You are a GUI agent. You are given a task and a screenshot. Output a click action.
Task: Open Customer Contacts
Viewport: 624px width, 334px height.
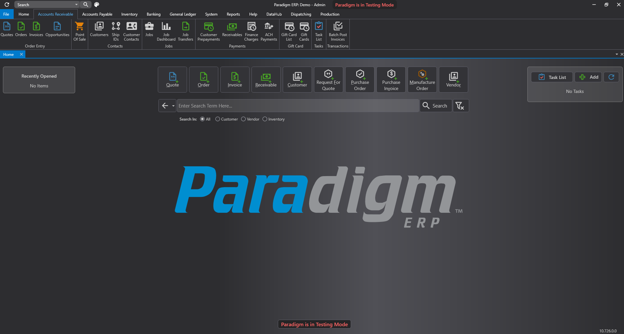pyautogui.click(x=131, y=31)
